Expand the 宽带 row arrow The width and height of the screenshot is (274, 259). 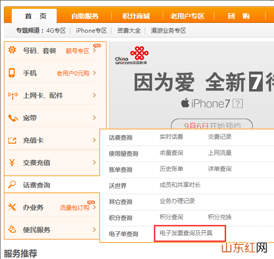point(95,117)
